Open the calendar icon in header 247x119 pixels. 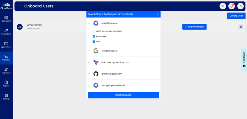[x=223, y=6]
